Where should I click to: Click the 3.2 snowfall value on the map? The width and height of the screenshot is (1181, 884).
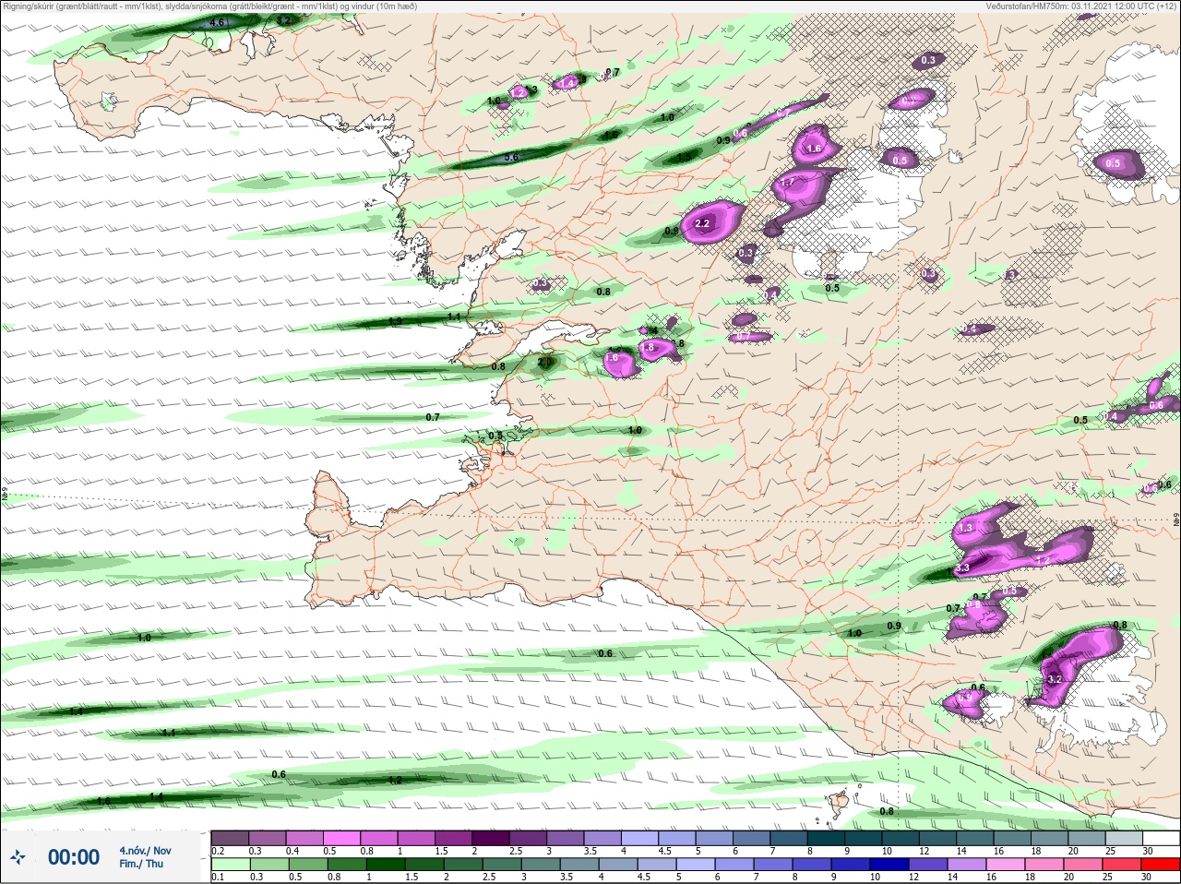point(1056,678)
